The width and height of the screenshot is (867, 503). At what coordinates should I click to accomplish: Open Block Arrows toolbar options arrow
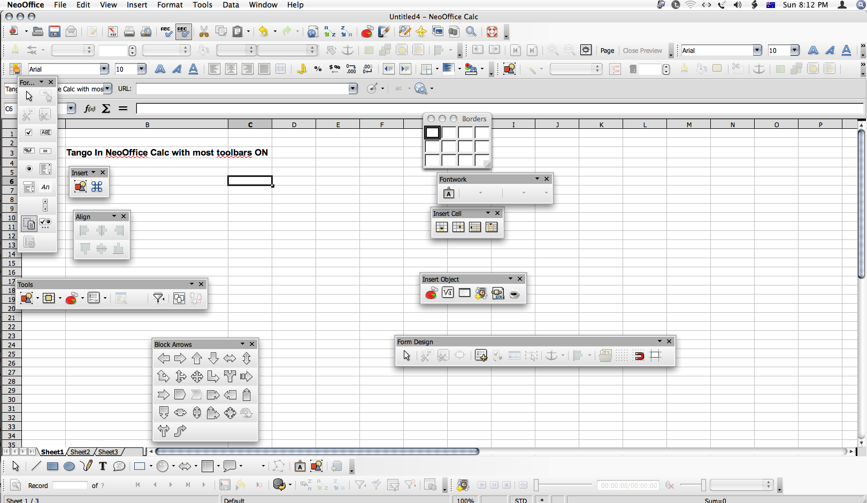point(242,344)
